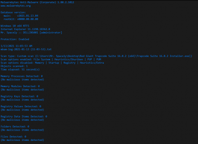Viewport: 198px width, 144px height.
Task: Click Heuristics/Shuriken in enabled scan options
Action: pyautogui.click(x=69, y=59)
